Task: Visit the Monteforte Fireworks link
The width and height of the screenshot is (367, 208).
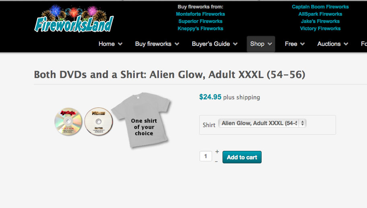Action: click(x=200, y=14)
